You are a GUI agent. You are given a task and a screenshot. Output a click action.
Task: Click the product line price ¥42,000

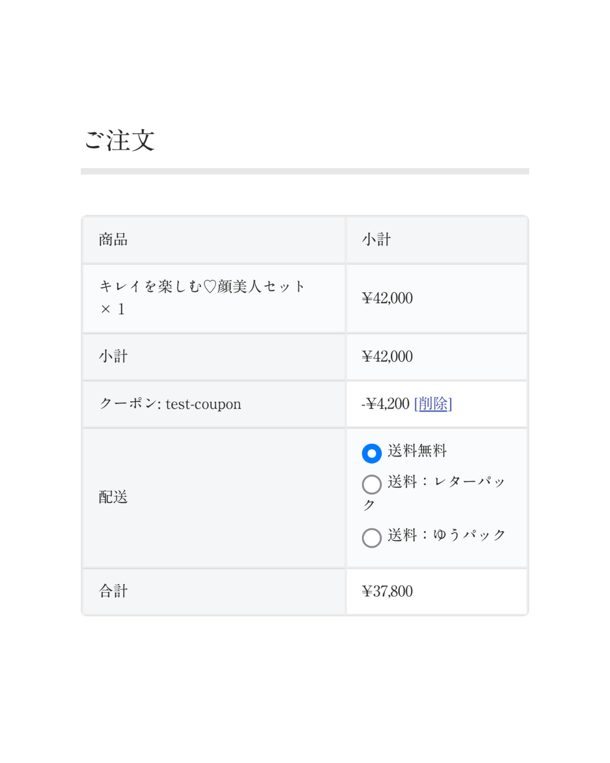(x=387, y=298)
